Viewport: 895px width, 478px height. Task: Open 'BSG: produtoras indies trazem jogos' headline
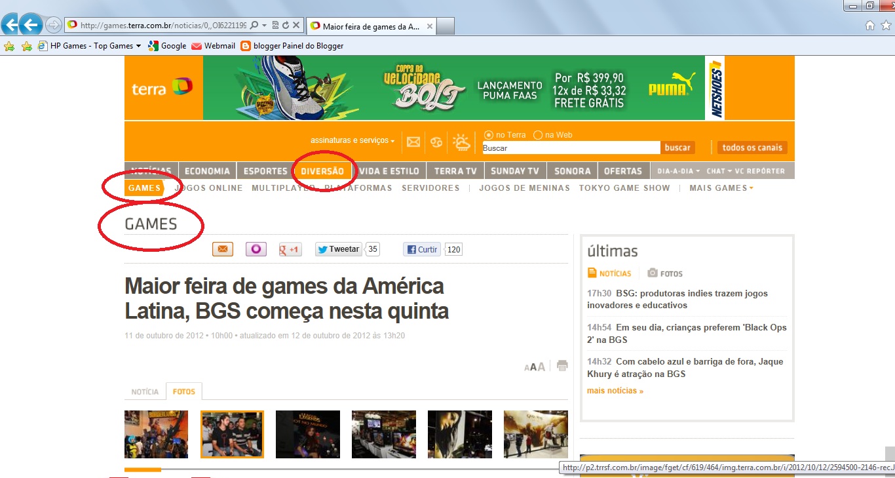coord(677,299)
